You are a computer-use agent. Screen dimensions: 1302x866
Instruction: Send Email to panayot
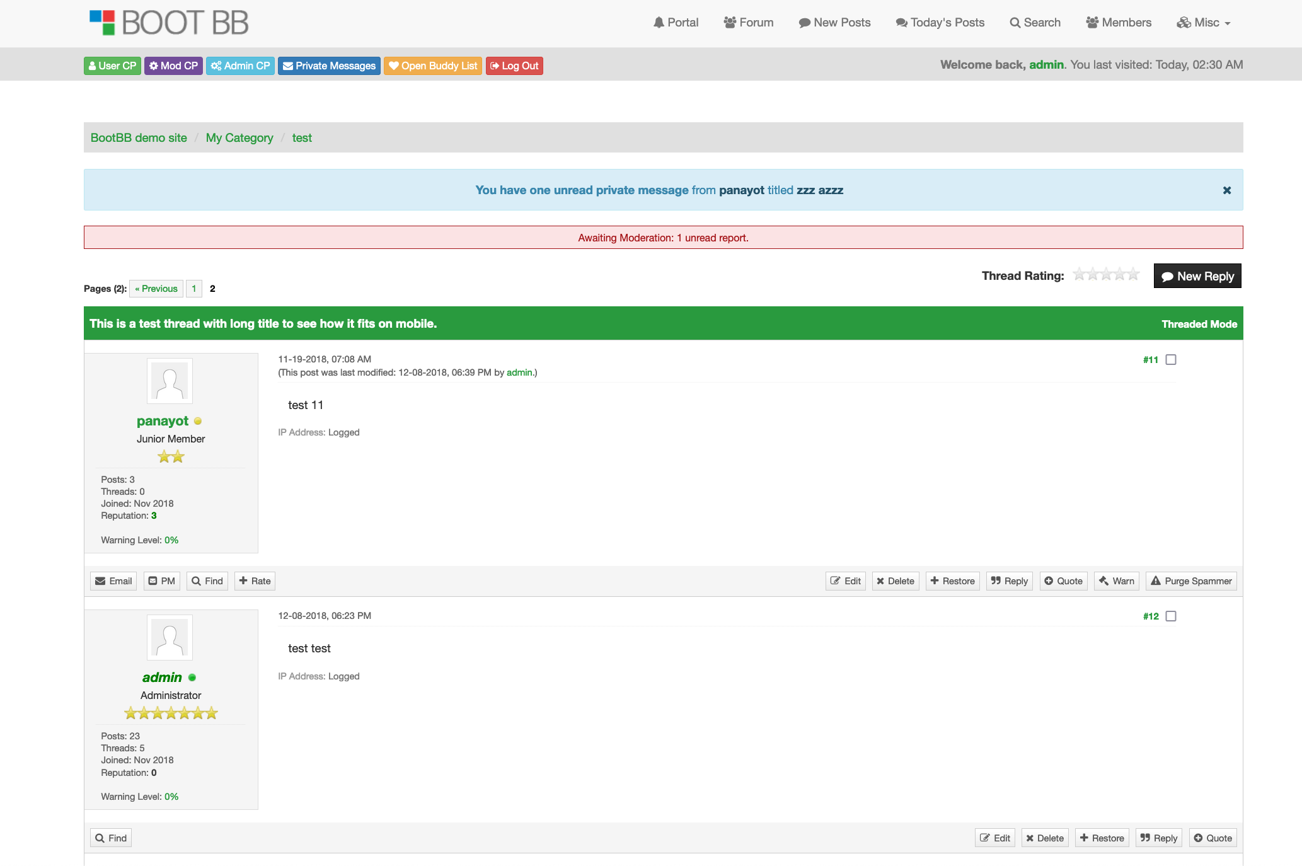[x=113, y=581]
